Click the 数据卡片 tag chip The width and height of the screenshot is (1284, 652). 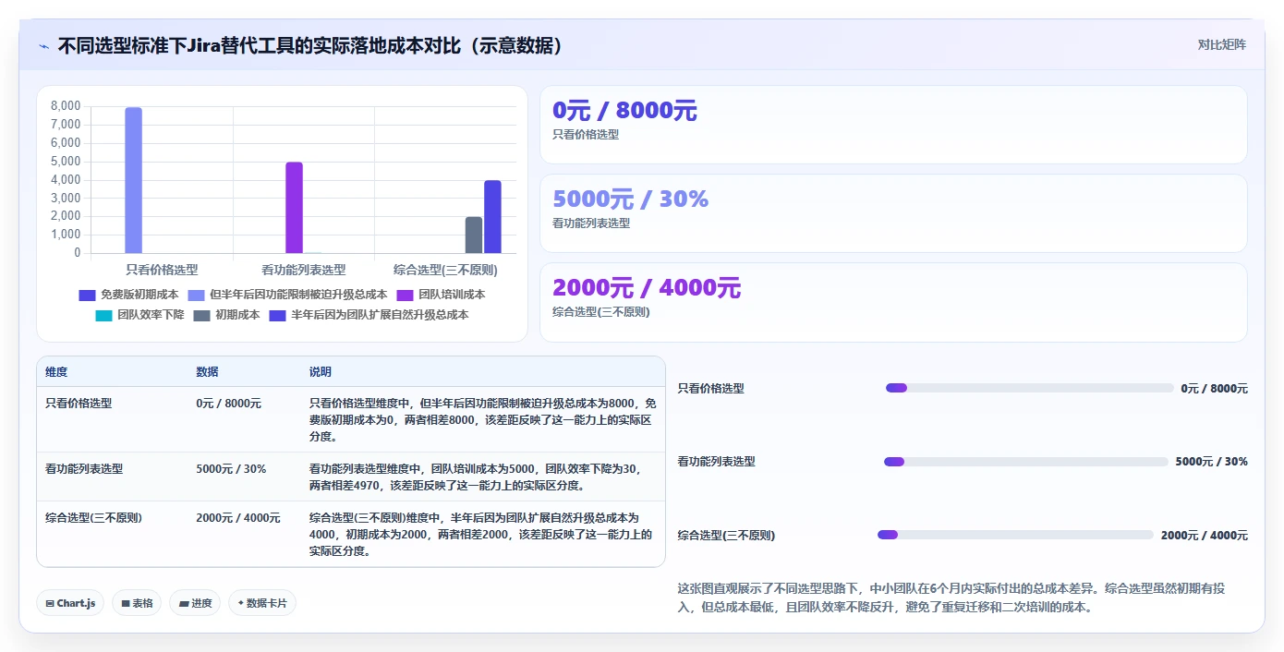click(262, 603)
